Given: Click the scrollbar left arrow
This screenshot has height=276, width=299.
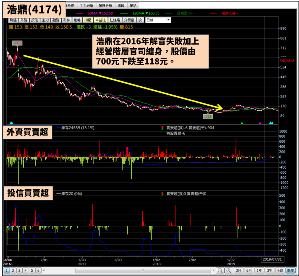Looking at the screenshot, I should [x=44, y=270].
